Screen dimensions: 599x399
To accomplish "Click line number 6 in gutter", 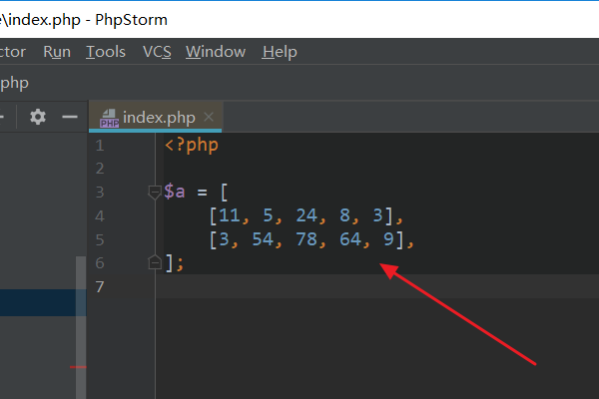I will pos(100,263).
